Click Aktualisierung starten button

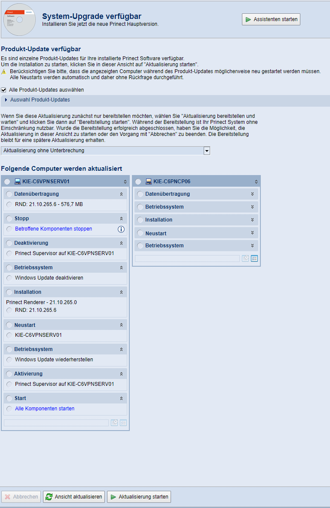(139, 497)
